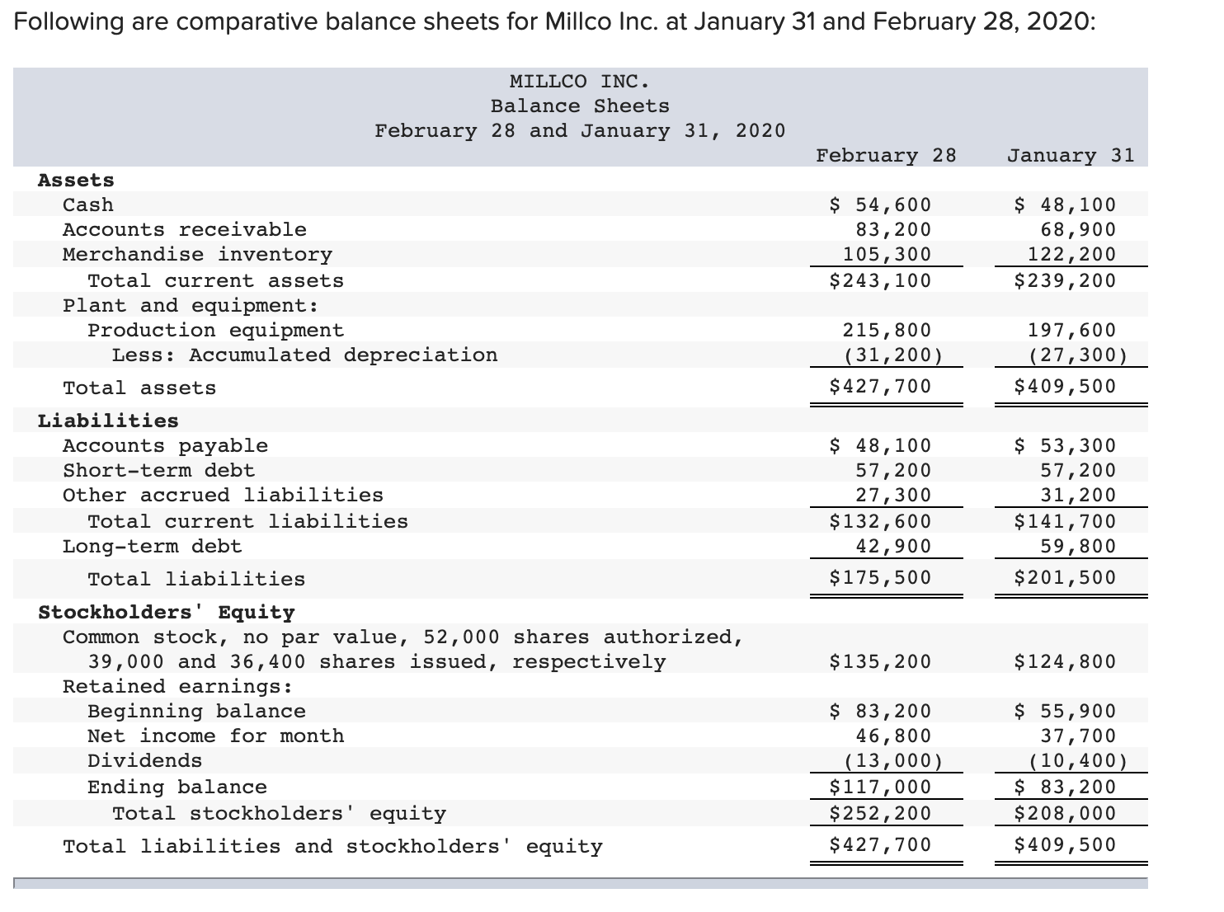
Task: Select the 'Balance Sheets' heading line
Action: point(580,106)
